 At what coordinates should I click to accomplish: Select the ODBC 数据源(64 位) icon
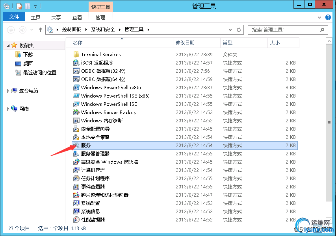click(x=76, y=79)
